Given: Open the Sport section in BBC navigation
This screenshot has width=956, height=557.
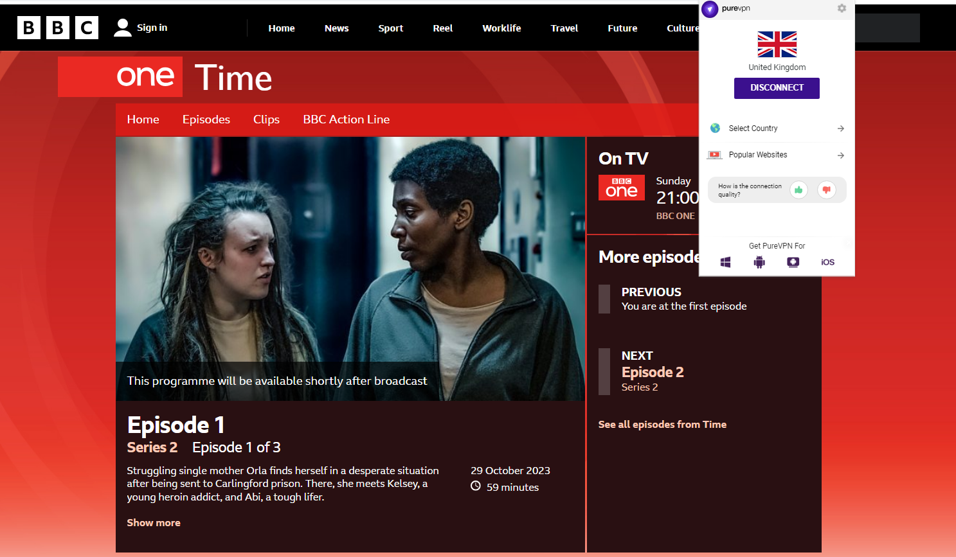Looking at the screenshot, I should (x=390, y=28).
